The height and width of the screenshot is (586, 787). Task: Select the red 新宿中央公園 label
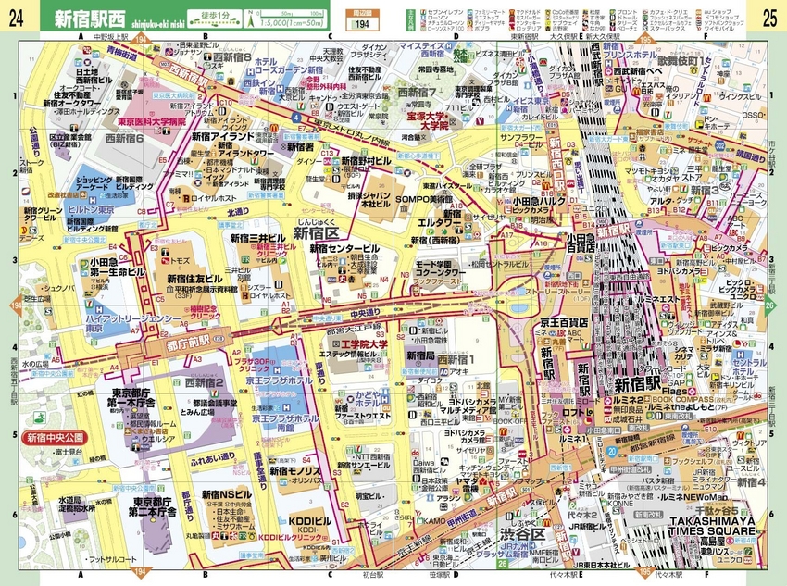click(x=56, y=438)
